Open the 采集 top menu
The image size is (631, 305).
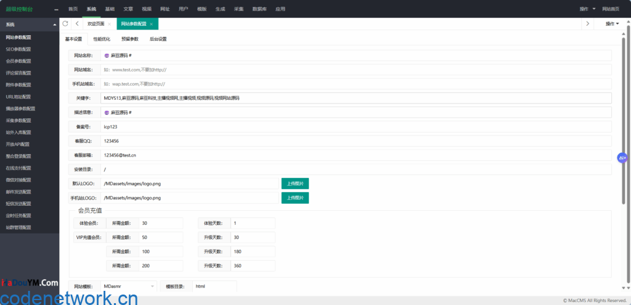coord(238,9)
